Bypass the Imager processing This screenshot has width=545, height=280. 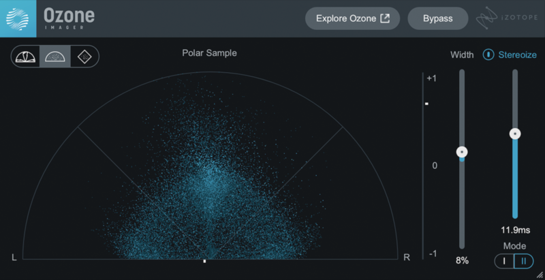438,18
